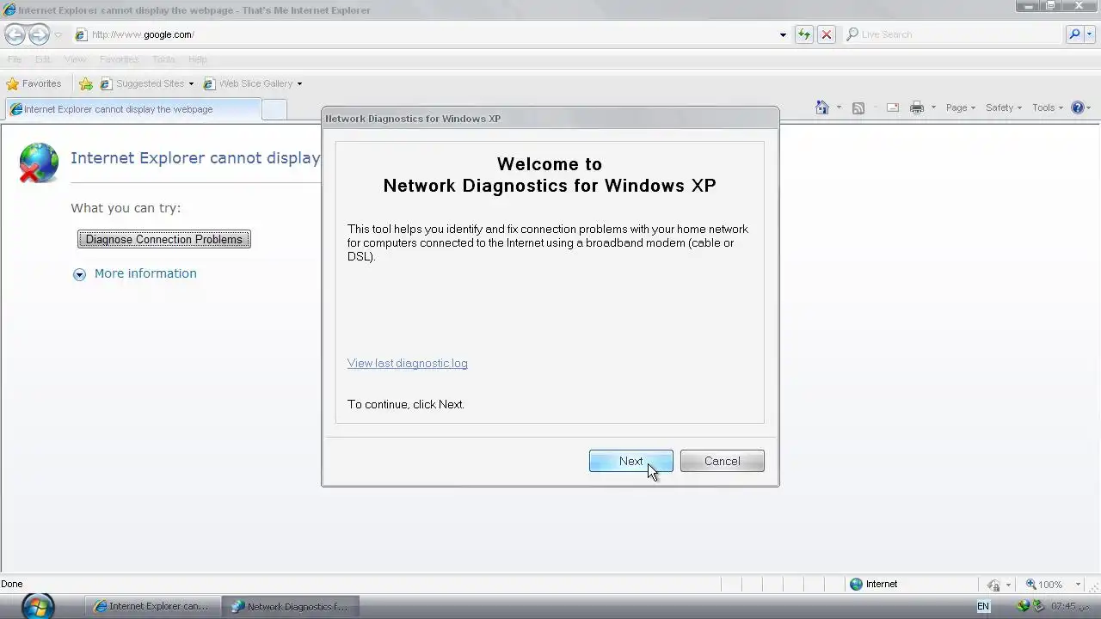Screen dimensions: 1101x619
Task: Open the File menu
Action: (x=15, y=59)
